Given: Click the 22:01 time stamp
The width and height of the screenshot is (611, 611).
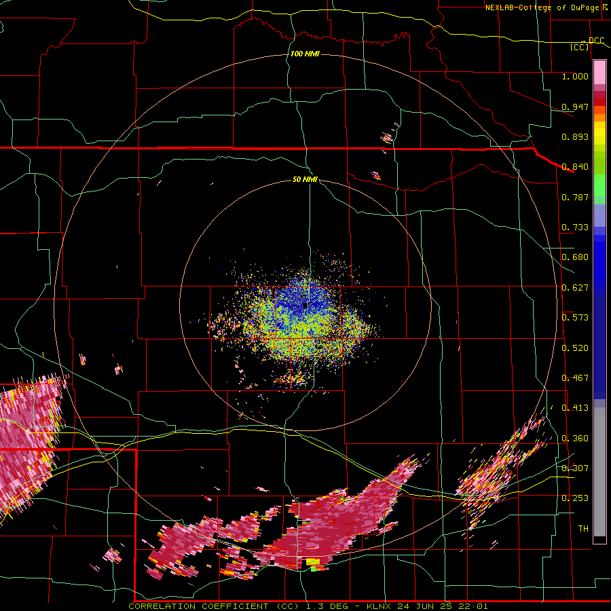Looking at the screenshot, I should [x=472, y=606].
